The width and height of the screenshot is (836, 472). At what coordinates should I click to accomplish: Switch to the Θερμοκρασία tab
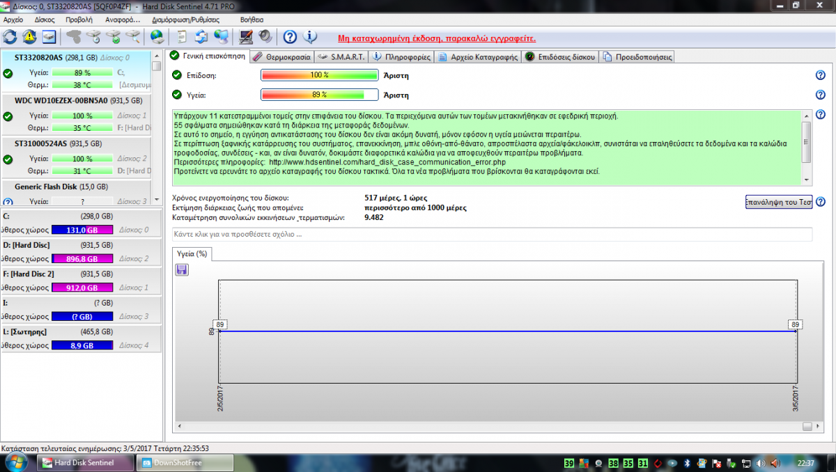(281, 57)
